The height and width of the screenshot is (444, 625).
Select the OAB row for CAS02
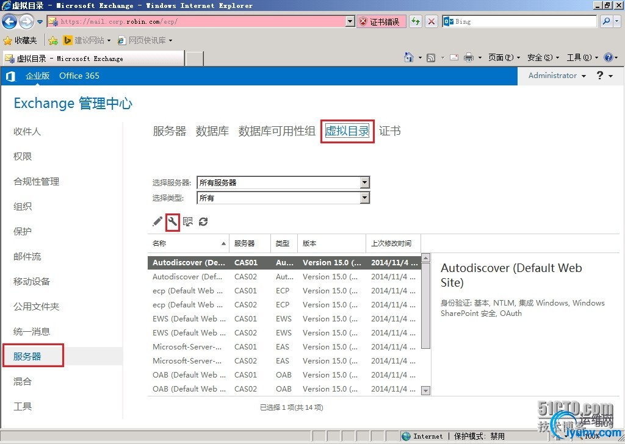click(x=284, y=389)
